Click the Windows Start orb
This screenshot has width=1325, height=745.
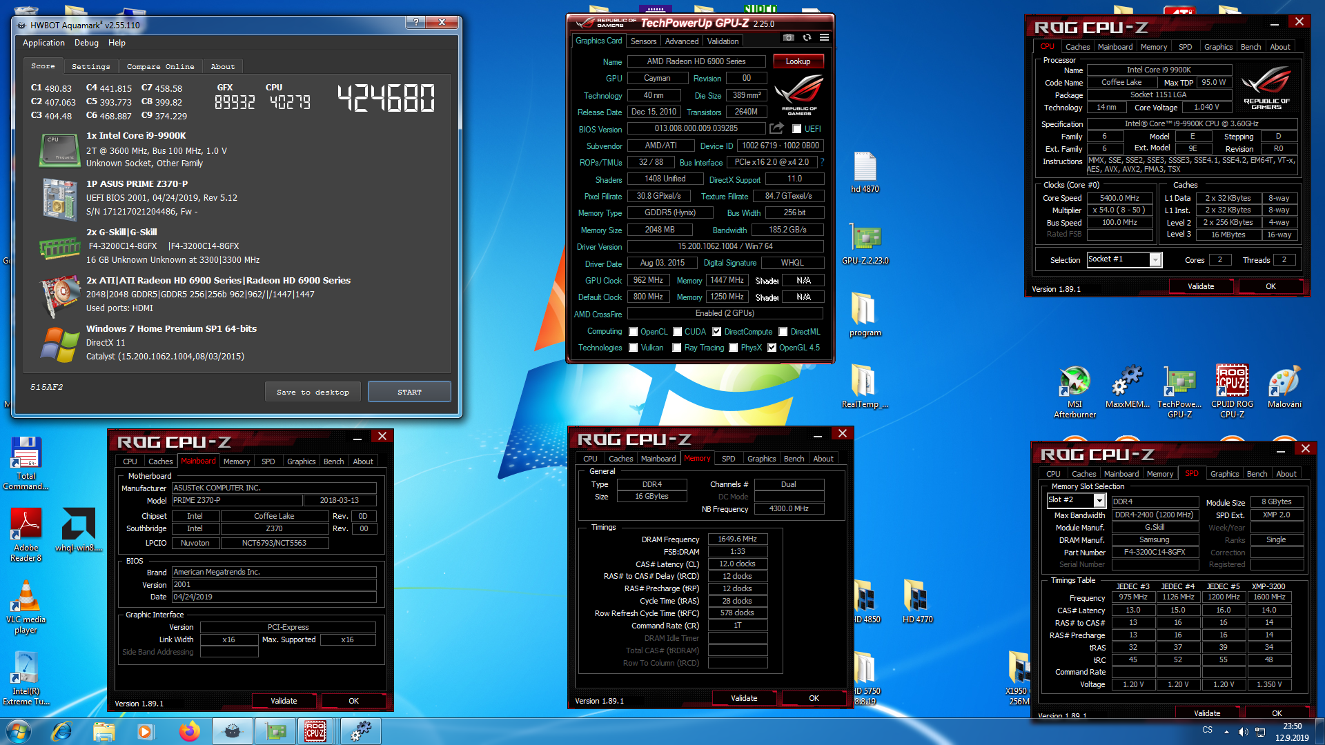coord(19,731)
